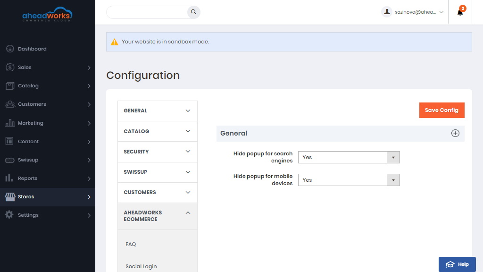The width and height of the screenshot is (483, 272).
Task: Open Hide popup for search engines dropdown
Action: click(x=349, y=157)
